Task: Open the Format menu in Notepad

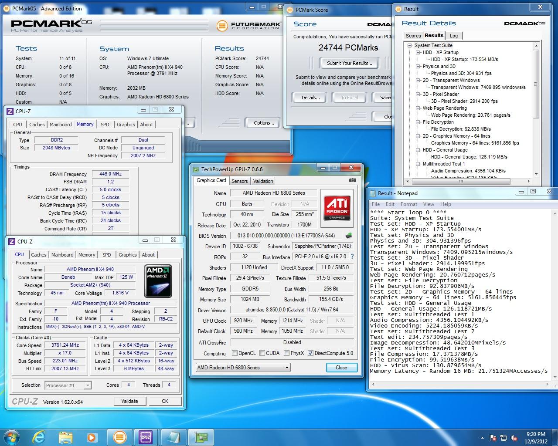Action: point(408,204)
